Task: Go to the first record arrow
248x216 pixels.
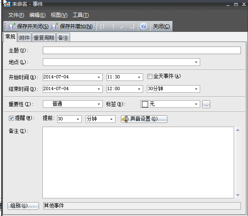Action: tap(102, 26)
